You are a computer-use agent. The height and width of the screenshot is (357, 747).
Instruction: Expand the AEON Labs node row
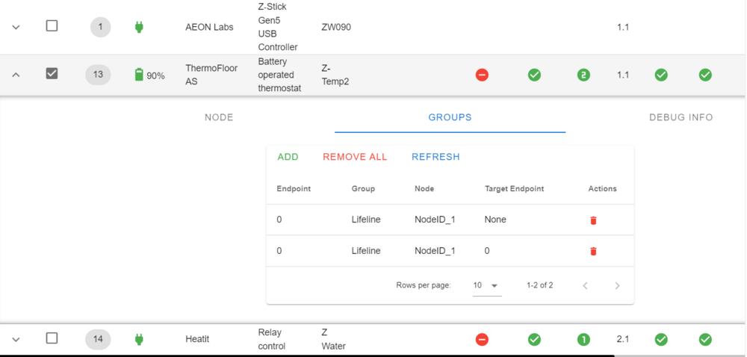(x=16, y=28)
